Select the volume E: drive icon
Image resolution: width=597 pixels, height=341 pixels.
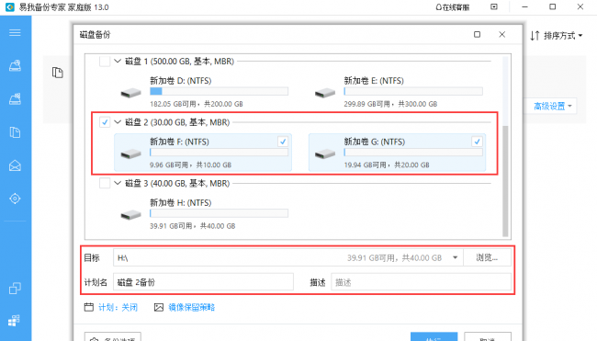tap(325, 93)
